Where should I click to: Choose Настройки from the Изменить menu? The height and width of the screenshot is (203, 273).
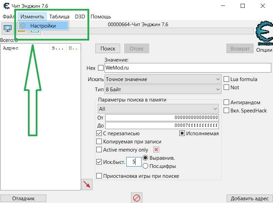43,26
